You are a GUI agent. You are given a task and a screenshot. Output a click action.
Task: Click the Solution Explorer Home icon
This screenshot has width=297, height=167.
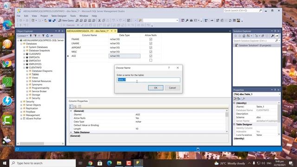(244, 36)
